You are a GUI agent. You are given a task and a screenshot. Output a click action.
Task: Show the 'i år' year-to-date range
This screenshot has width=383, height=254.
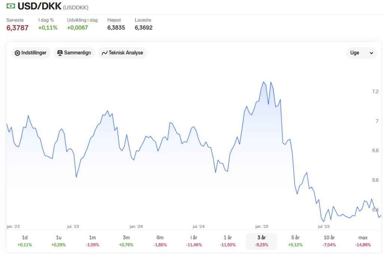[194, 241]
